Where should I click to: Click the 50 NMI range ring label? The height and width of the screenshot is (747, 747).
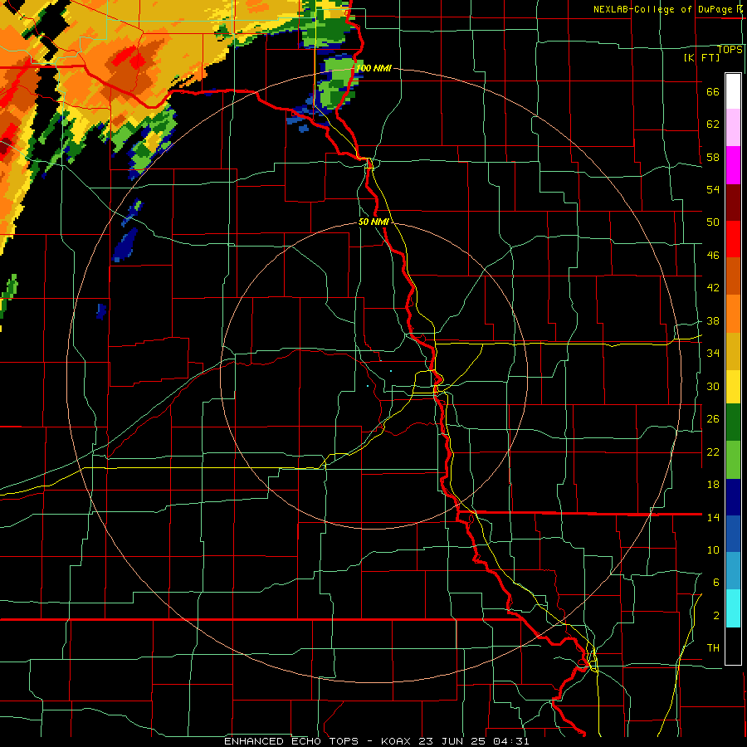tap(373, 222)
